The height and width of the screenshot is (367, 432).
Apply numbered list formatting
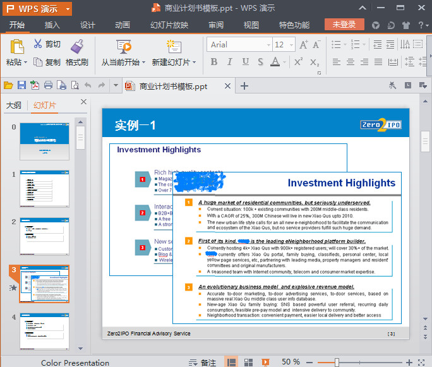356,44
